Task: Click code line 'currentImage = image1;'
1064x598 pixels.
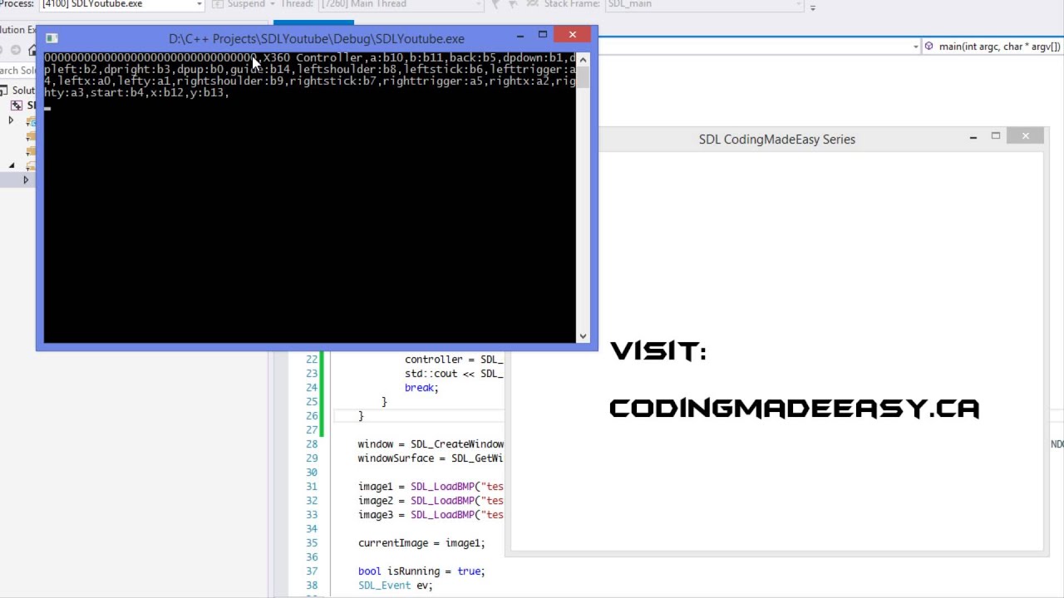Action: pos(421,543)
